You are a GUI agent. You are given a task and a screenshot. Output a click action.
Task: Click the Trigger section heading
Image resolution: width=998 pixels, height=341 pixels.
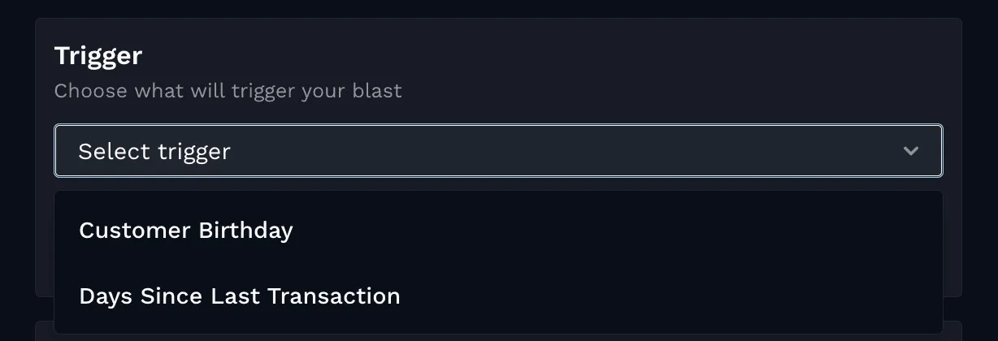tap(98, 56)
